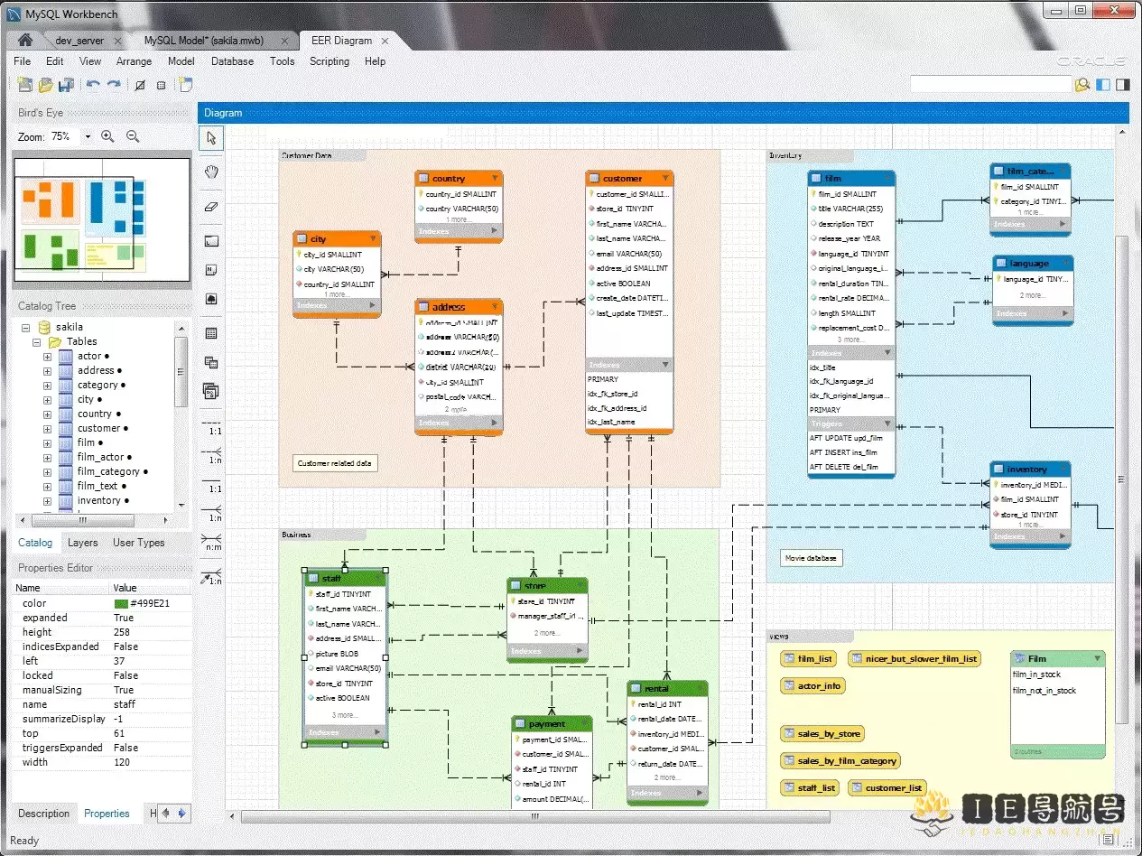Zoom in the Bird's Eye view

pos(107,136)
